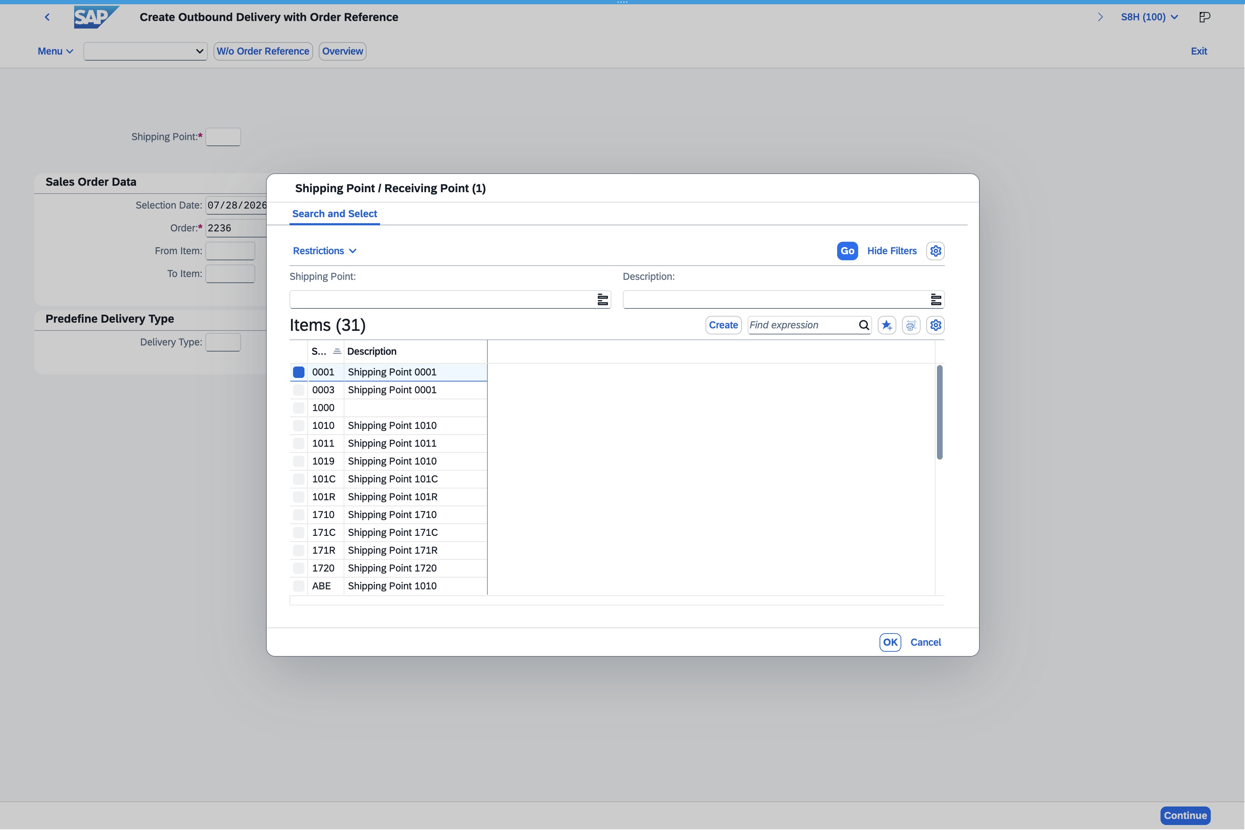Run search with Go button
1245x830 pixels.
click(847, 251)
